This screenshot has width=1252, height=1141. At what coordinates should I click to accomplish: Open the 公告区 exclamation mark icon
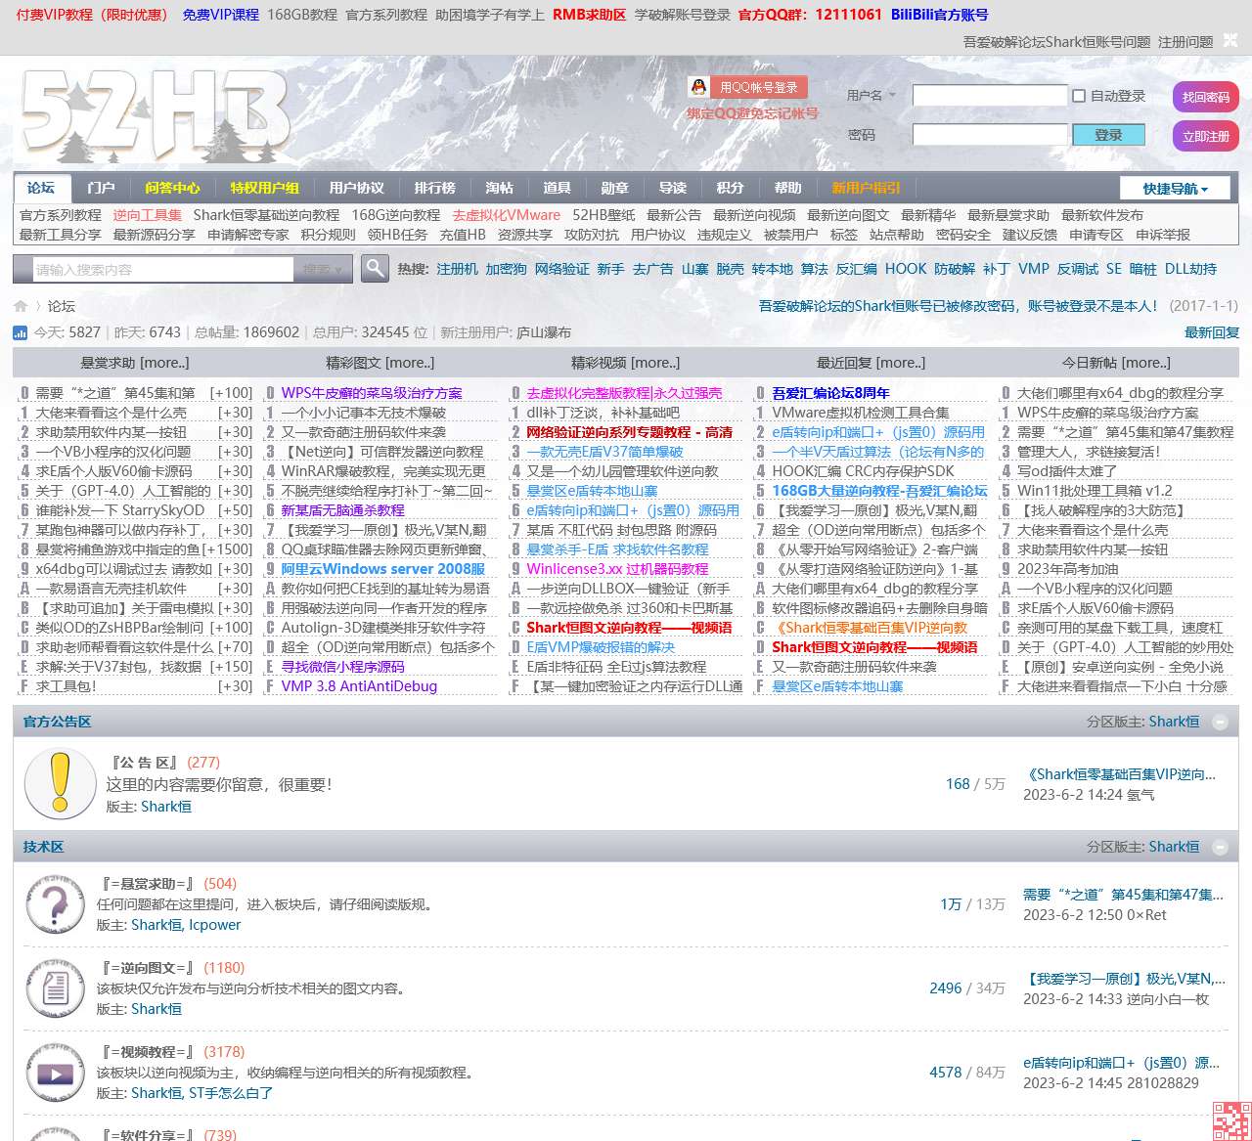60,784
